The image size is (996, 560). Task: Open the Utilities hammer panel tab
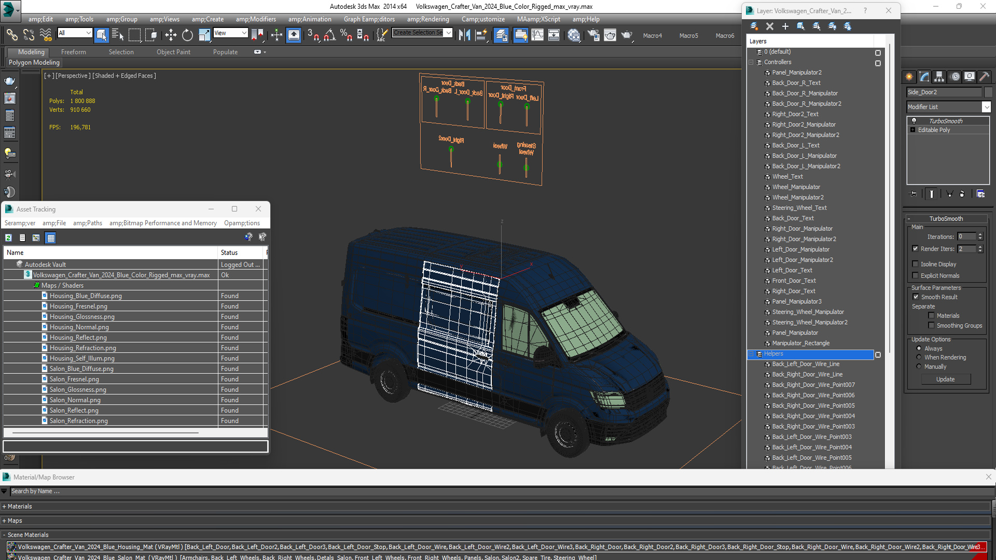click(985, 77)
